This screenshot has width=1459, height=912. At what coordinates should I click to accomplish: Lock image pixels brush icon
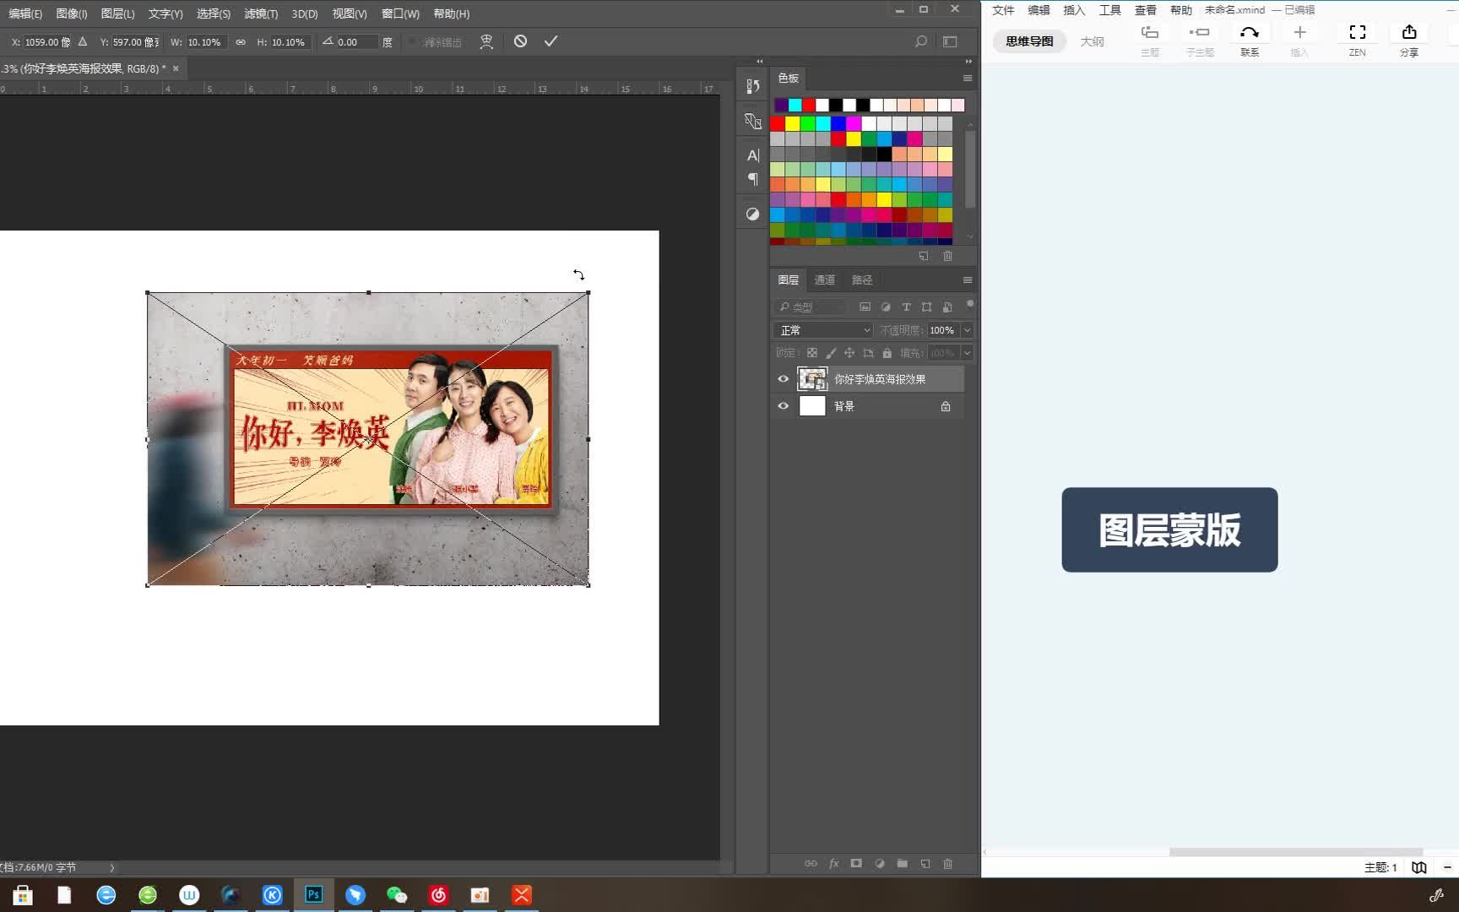(x=831, y=353)
